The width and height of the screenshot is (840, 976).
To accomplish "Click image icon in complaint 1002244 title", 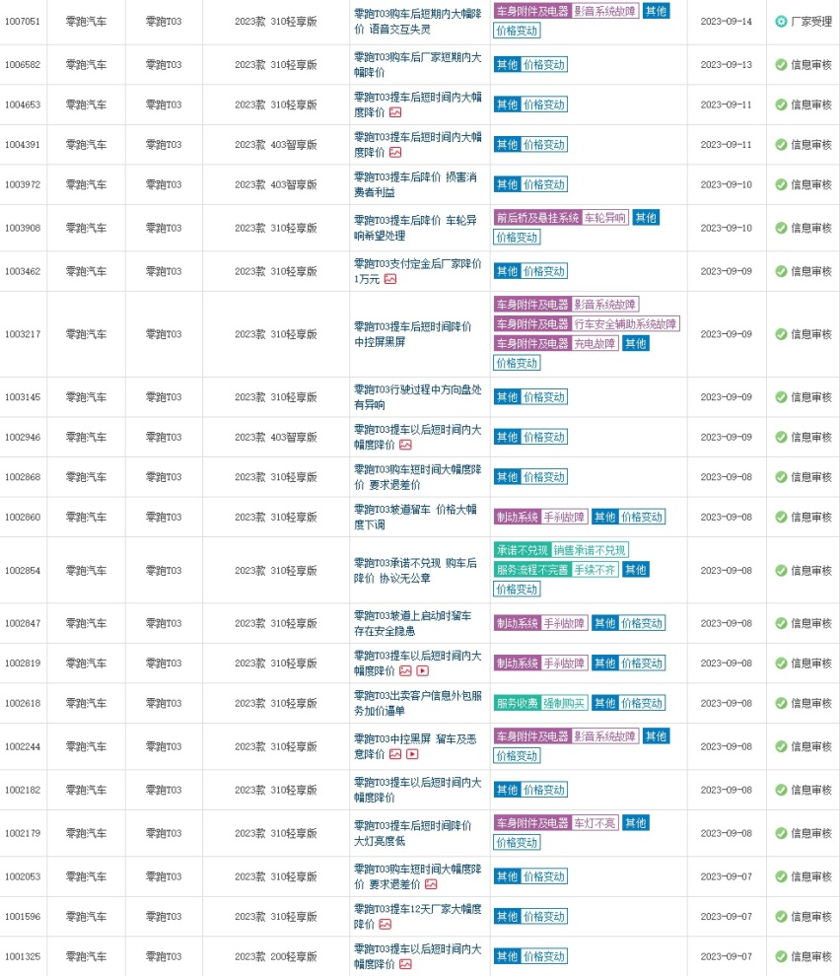I will [x=395, y=754].
